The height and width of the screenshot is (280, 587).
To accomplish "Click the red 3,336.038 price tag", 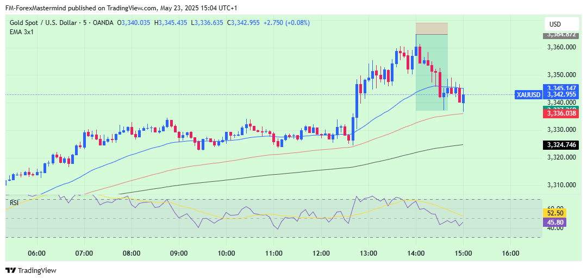I will click(x=561, y=112).
